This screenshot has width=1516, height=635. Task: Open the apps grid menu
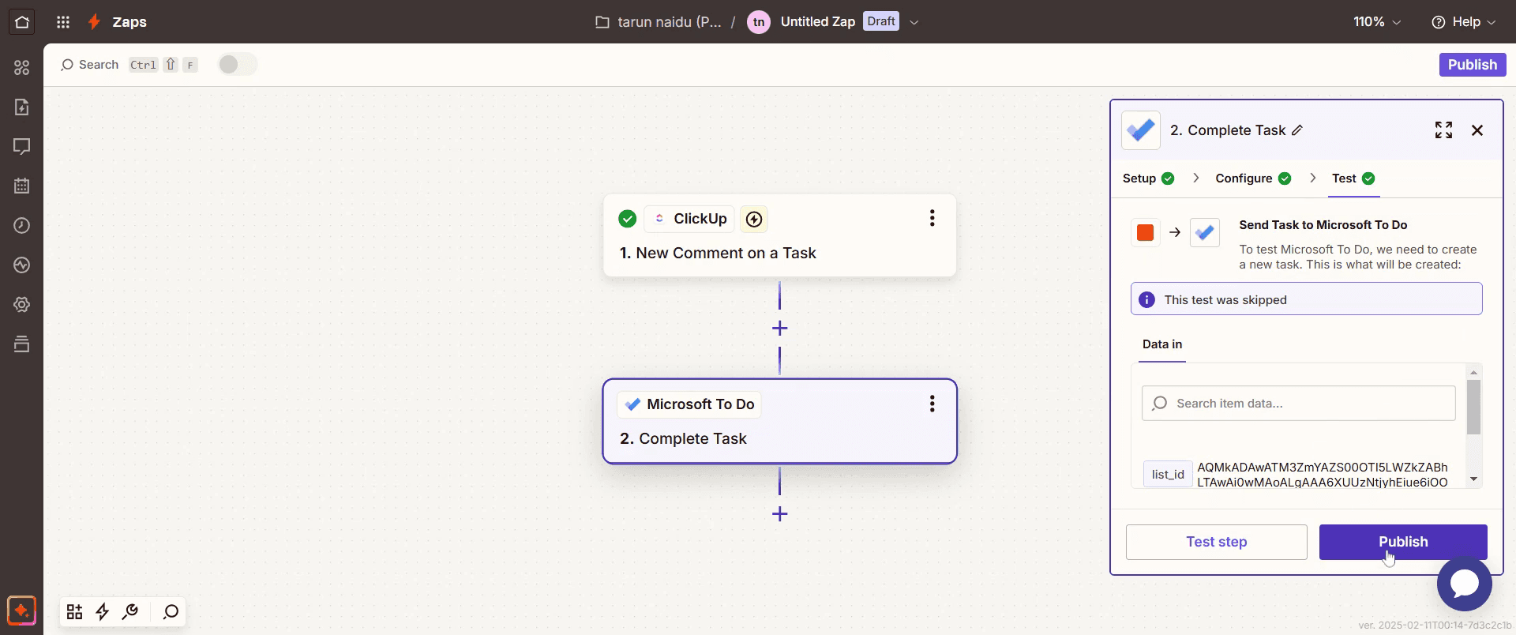click(63, 22)
